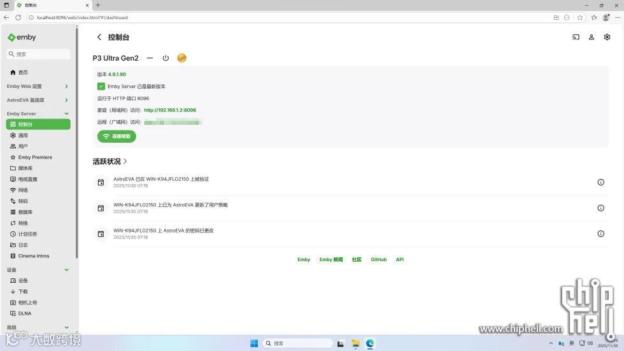Click calendar icon of 上被验证 activity row
This screenshot has height=351, width=624.
(101, 182)
